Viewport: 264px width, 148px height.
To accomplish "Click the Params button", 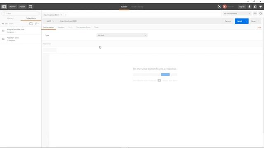I will tap(228, 21).
